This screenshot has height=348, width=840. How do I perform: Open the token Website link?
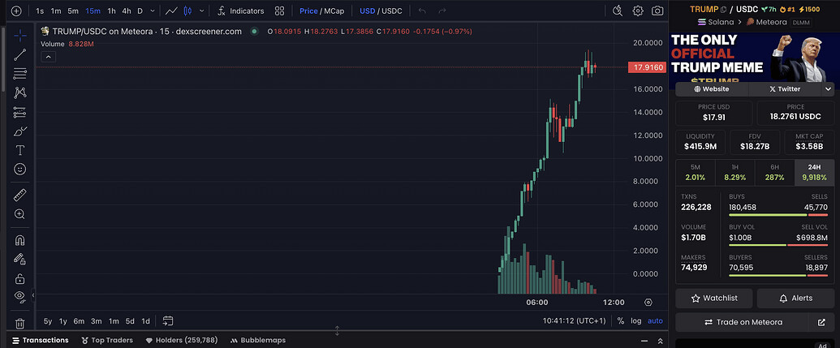[x=712, y=89]
